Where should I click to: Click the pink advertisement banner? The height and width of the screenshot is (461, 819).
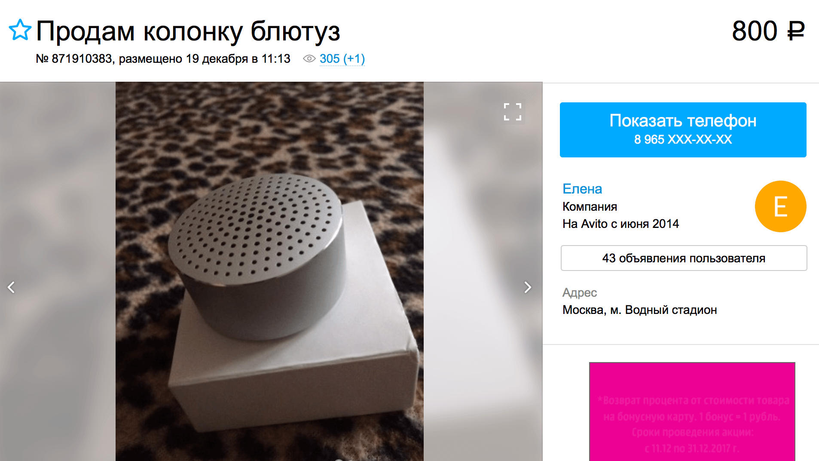click(x=692, y=412)
